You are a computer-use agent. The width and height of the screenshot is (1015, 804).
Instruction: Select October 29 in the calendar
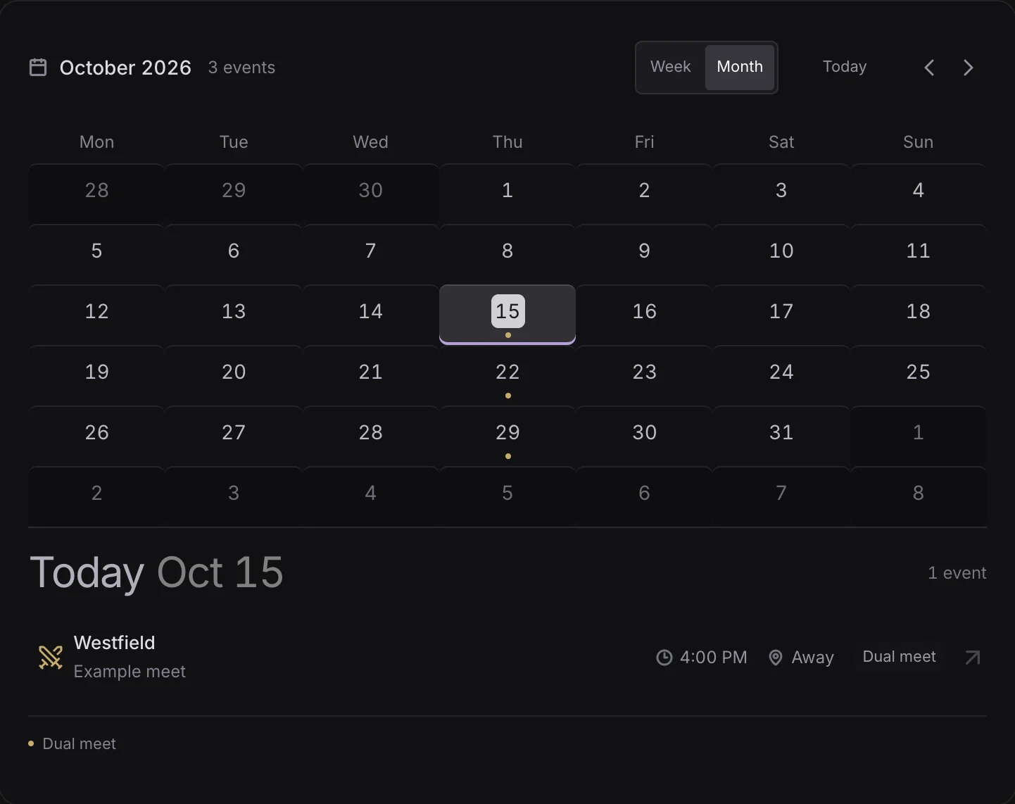point(507,436)
